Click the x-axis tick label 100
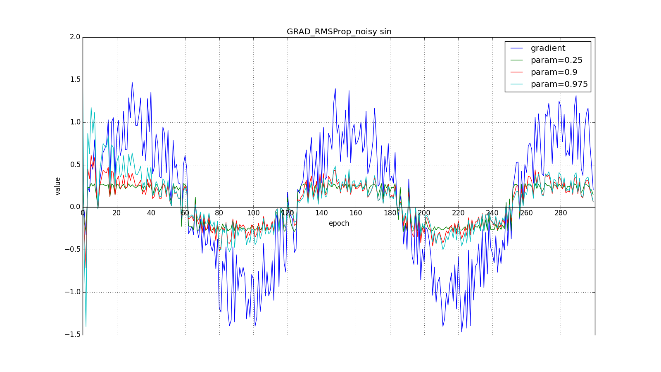This screenshot has height=372, width=661. coord(254,213)
